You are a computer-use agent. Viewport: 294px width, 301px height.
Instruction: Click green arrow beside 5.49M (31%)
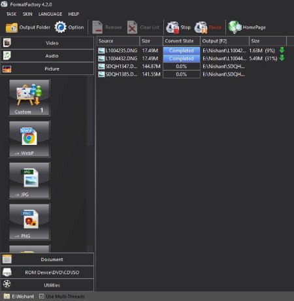(x=282, y=58)
